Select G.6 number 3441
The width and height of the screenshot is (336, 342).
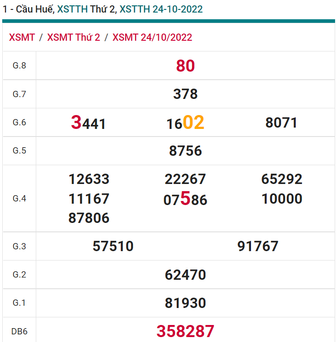(x=89, y=123)
